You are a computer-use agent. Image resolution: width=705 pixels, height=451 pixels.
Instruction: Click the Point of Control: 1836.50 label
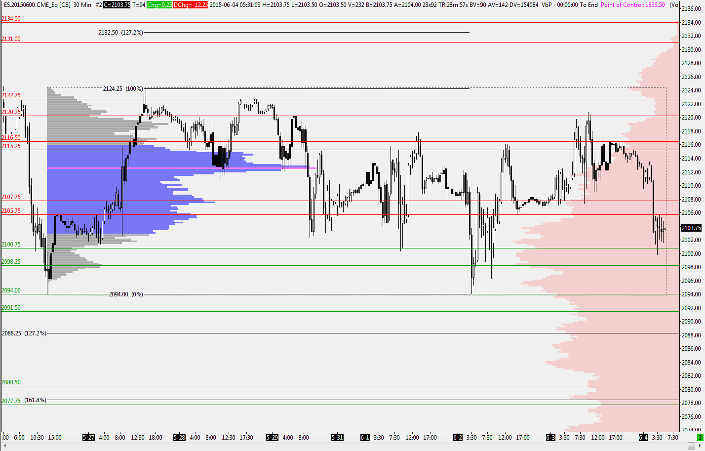click(633, 4)
